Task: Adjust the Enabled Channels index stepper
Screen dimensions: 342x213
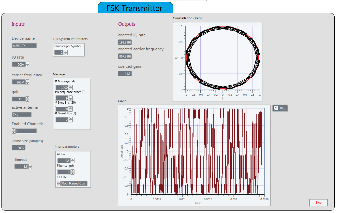Action: pyautogui.click(x=13, y=131)
